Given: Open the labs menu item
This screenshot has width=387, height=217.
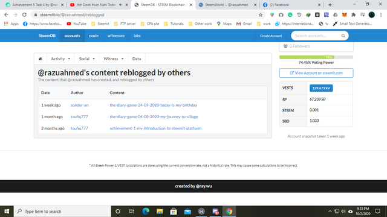Looking at the screenshot, I should 137,36.
